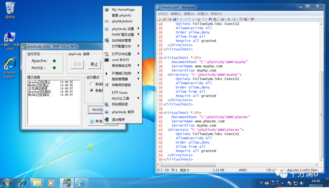Open the 编辑(E) menu in Notepad
329x188 pixels.
click(176, 14)
